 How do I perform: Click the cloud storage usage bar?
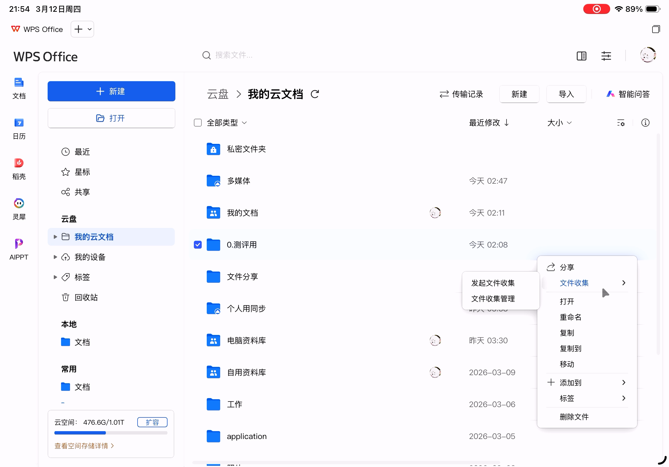pos(111,433)
